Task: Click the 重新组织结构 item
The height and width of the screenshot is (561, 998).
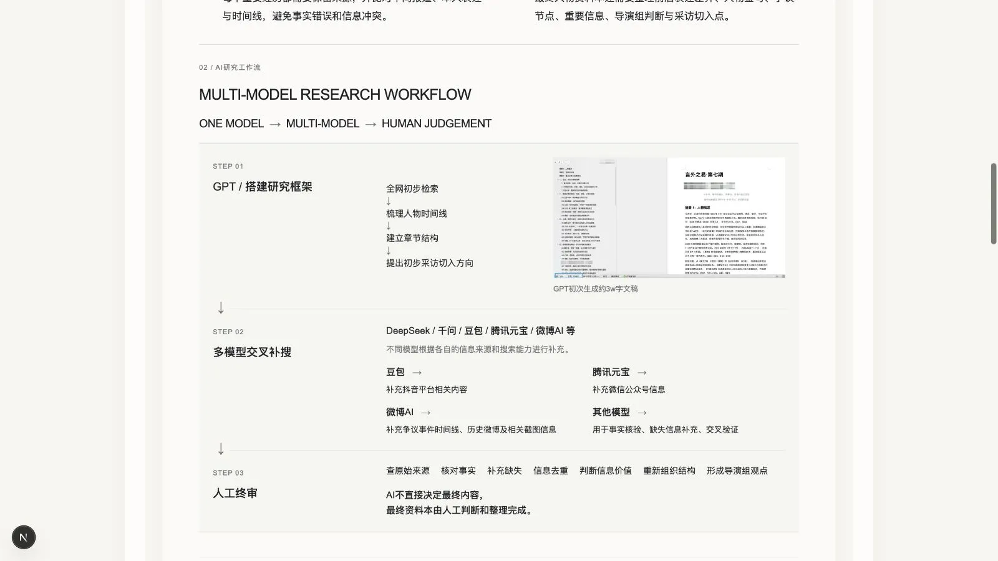Action: (669, 471)
